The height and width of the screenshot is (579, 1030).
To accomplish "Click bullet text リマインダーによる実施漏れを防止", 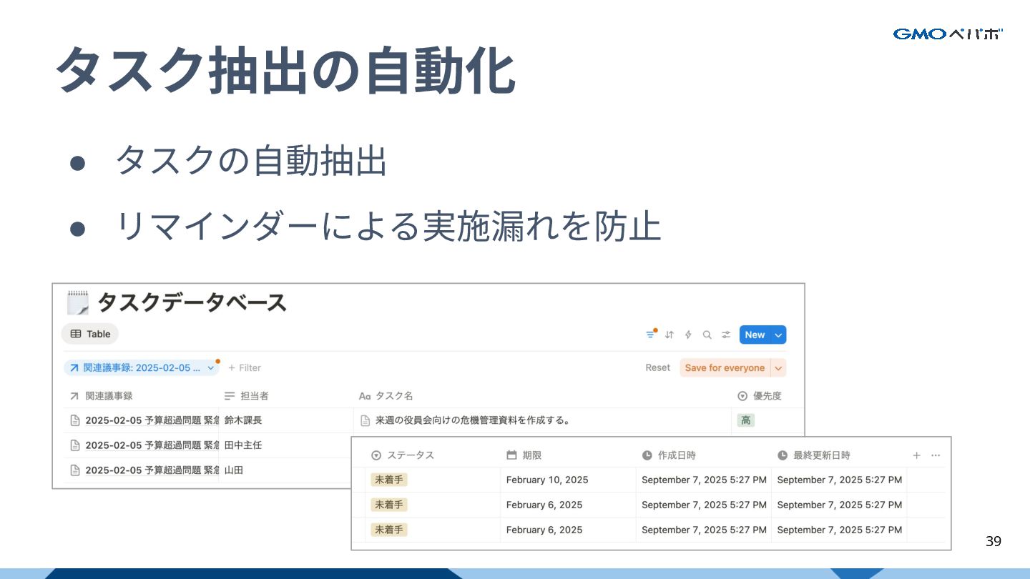I will 388,227.
